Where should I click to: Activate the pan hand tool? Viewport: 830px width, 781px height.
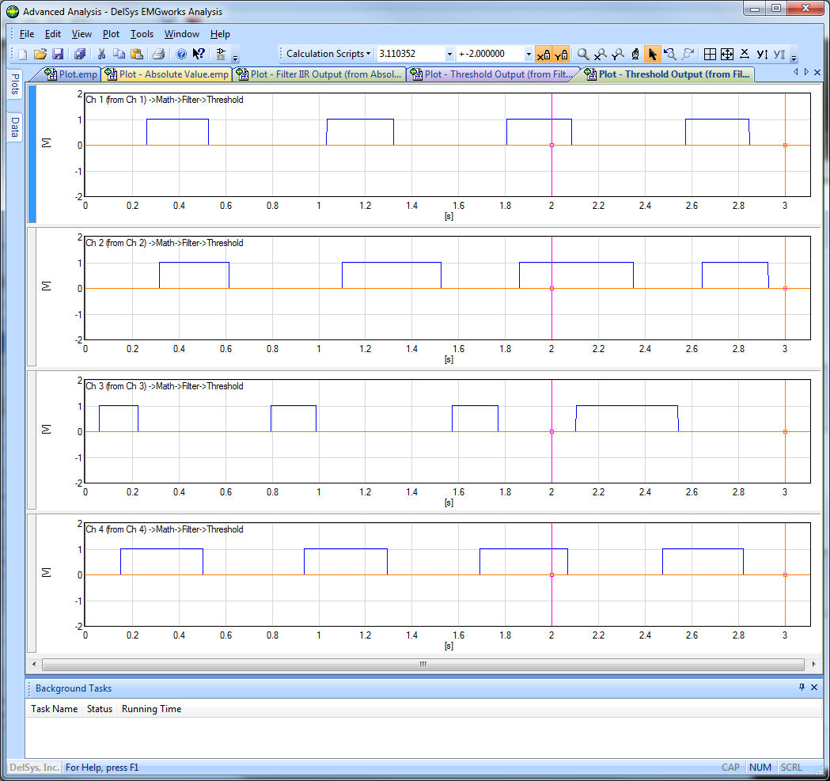(635, 55)
